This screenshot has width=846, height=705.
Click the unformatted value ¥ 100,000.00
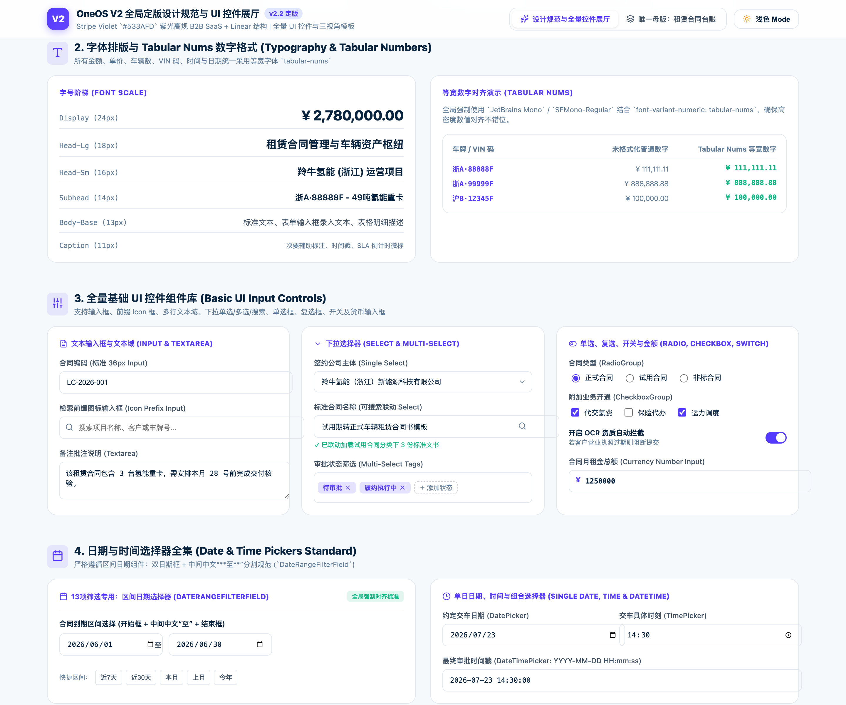647,198
